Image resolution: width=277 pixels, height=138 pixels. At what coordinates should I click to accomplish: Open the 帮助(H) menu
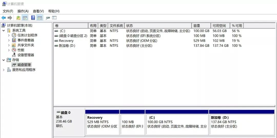tap(54, 11)
